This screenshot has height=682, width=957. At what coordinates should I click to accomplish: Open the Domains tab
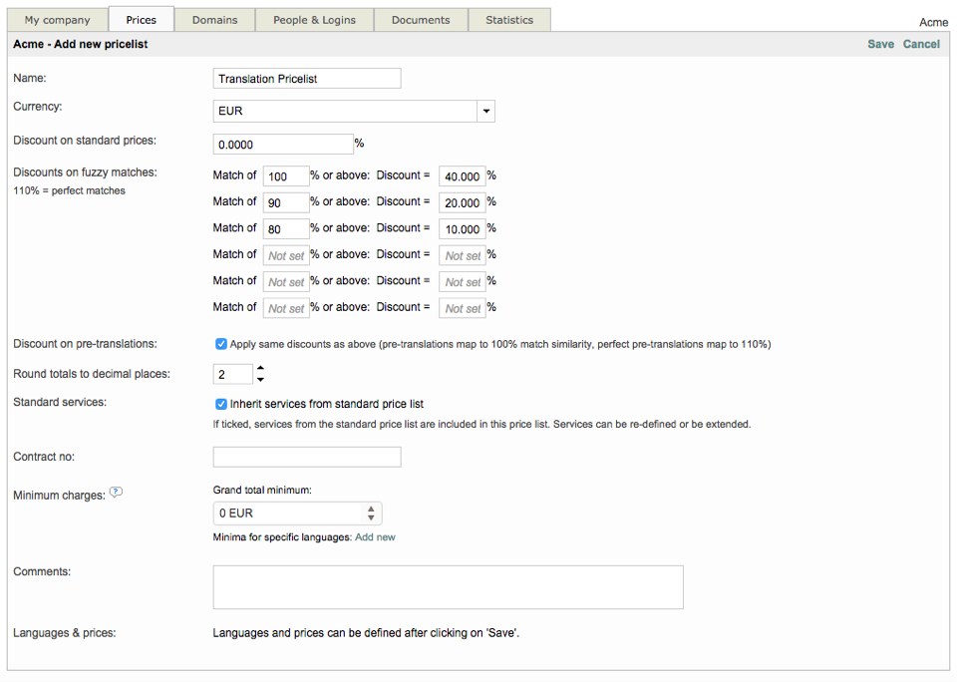click(214, 20)
